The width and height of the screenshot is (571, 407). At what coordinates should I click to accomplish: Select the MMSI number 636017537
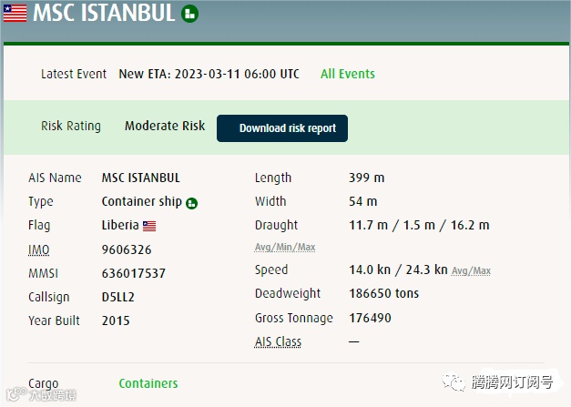tap(134, 273)
